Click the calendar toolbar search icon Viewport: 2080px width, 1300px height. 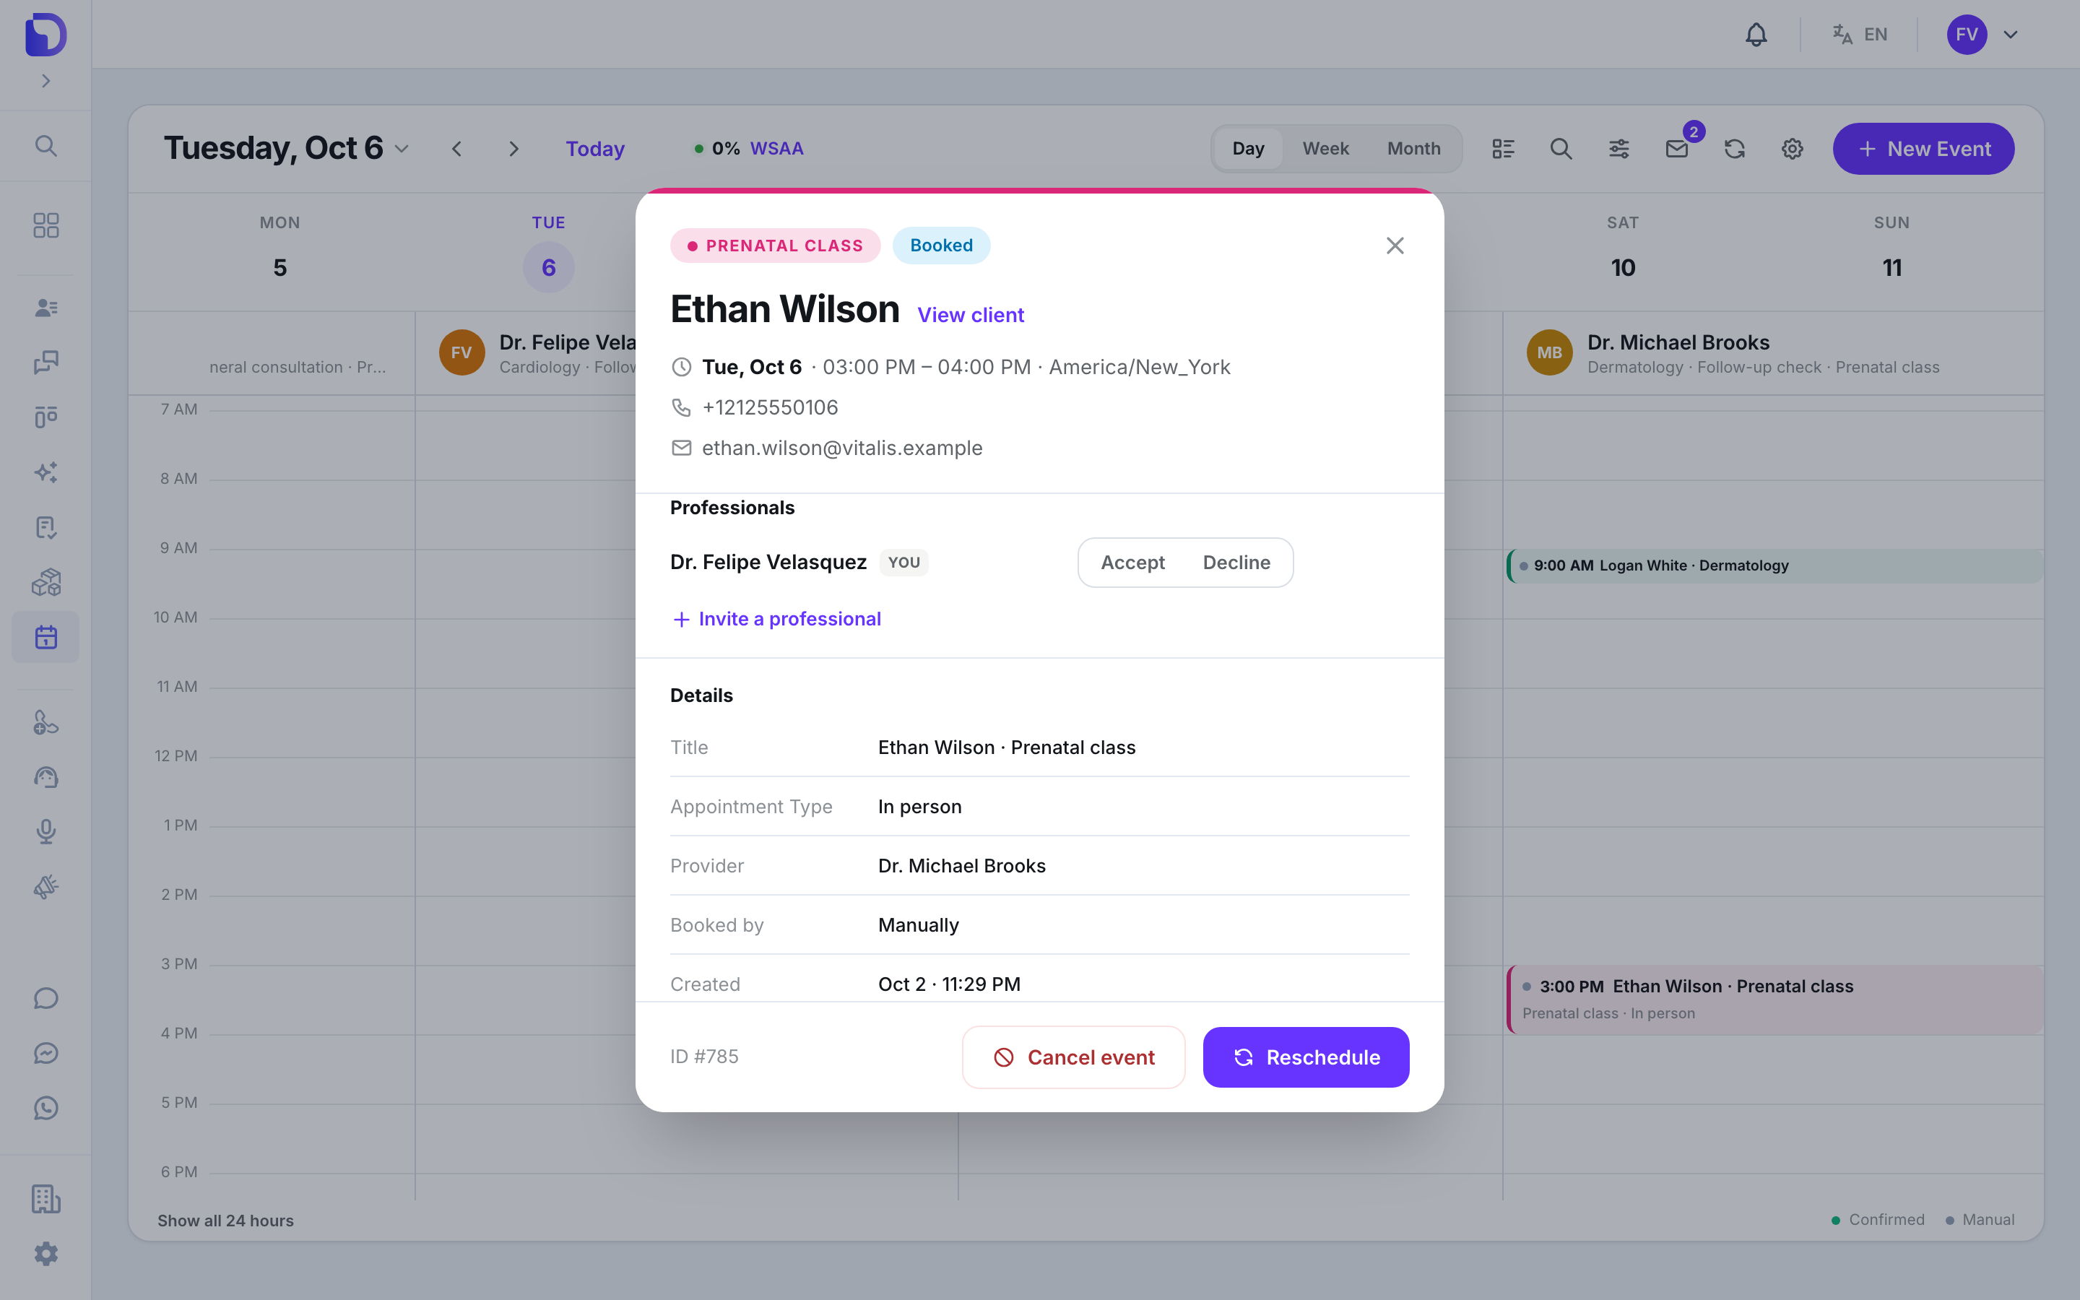coord(1561,149)
